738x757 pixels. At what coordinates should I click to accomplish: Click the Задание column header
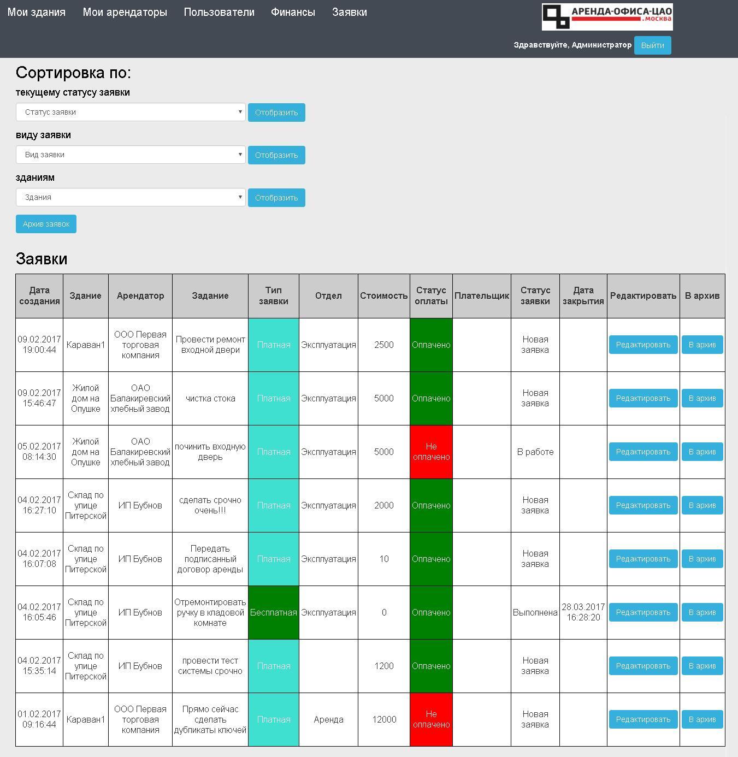[x=210, y=295]
